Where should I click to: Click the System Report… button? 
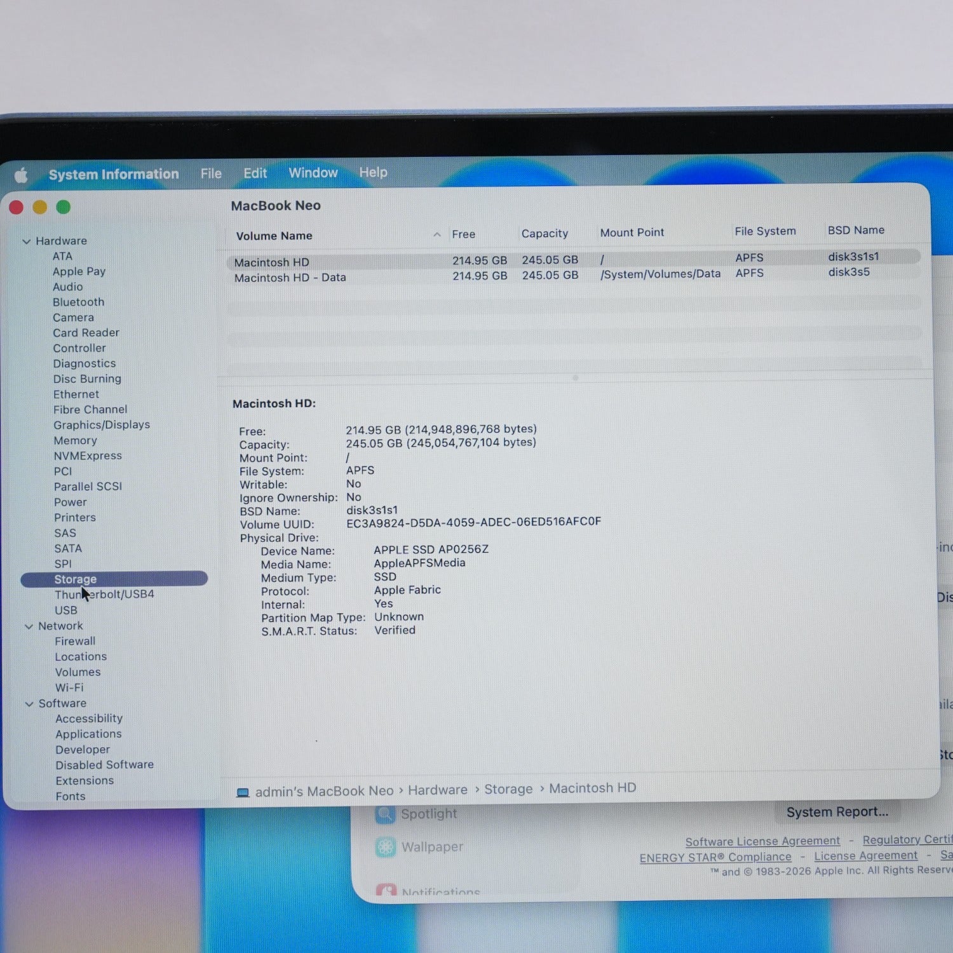pyautogui.click(x=837, y=812)
